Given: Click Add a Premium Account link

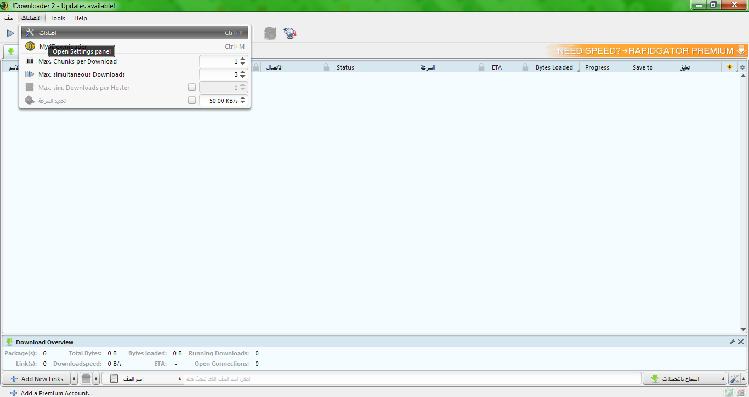Looking at the screenshot, I should [x=56, y=393].
